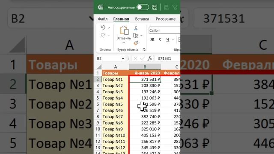Click cell Товар №8
The image size is (274, 154).
click(115, 123)
